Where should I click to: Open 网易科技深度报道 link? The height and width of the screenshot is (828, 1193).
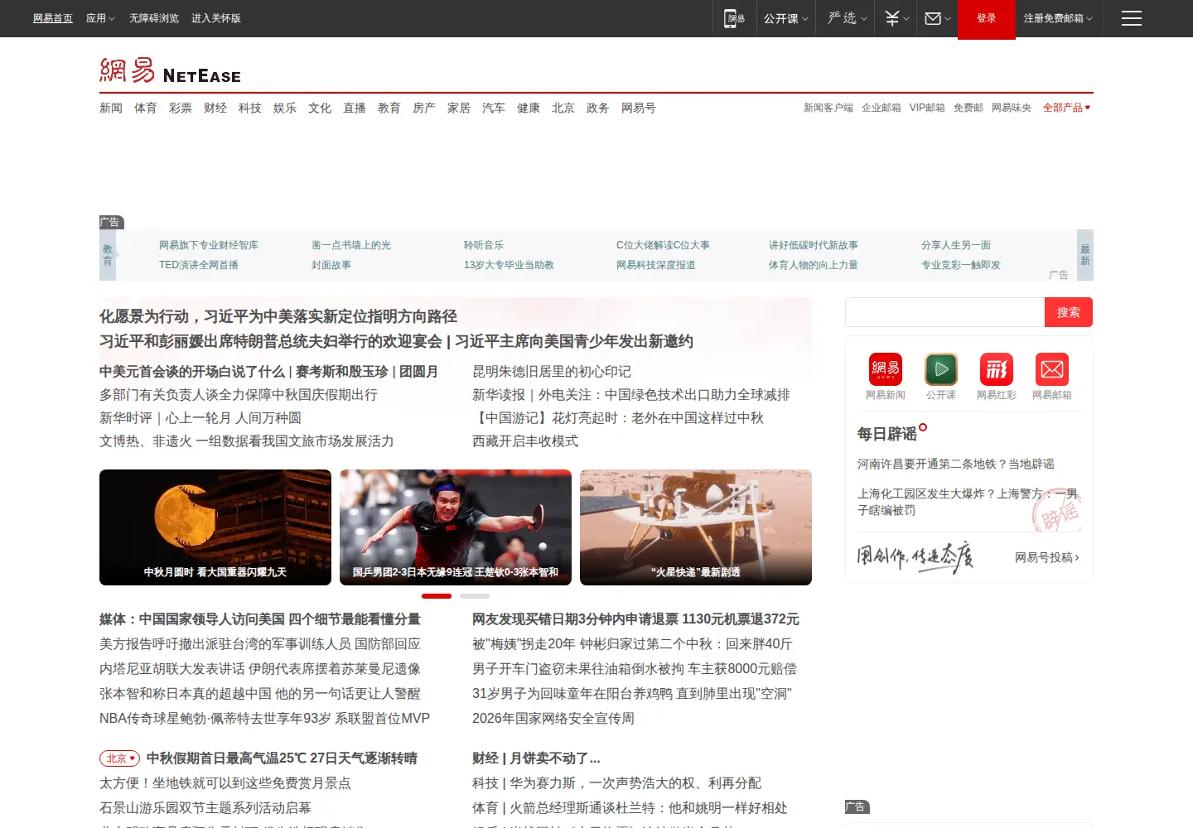[x=656, y=265]
